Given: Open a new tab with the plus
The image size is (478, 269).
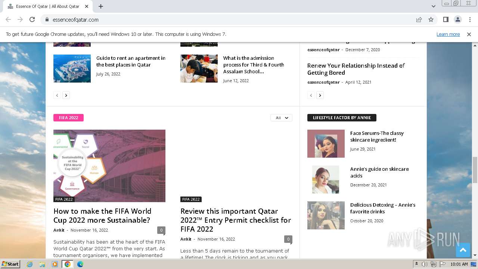Looking at the screenshot, I should (x=101, y=6).
